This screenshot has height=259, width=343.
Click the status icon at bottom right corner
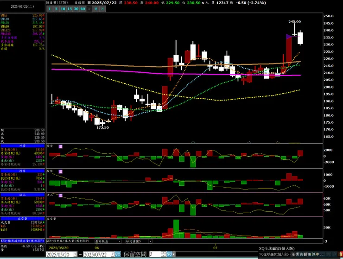[x=340, y=254]
